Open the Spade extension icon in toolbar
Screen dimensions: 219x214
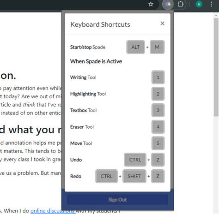(x=168, y=4)
